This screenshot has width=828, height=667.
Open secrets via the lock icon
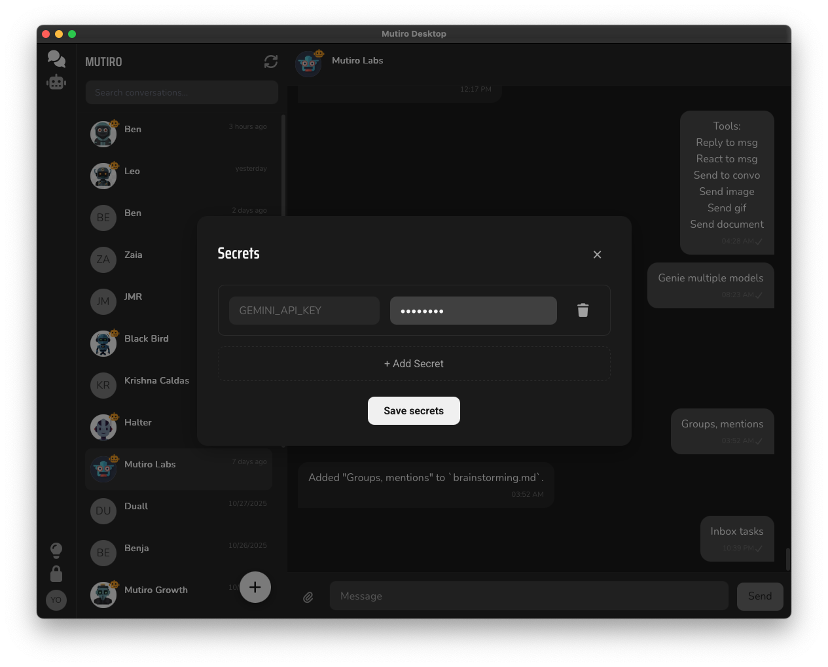click(56, 573)
